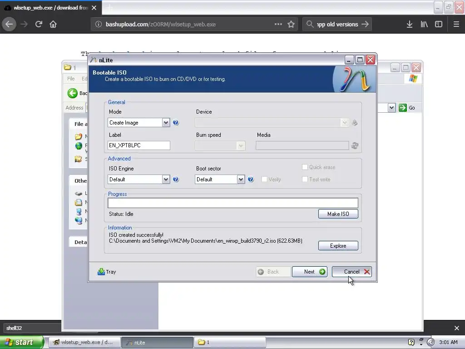Click browser back arrow
This screenshot has width=465, height=349.
(9, 25)
